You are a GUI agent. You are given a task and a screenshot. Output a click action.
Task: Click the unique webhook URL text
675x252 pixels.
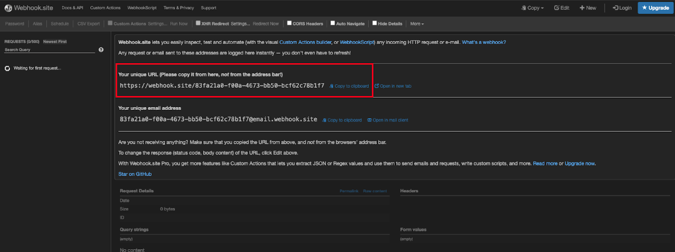click(x=222, y=85)
